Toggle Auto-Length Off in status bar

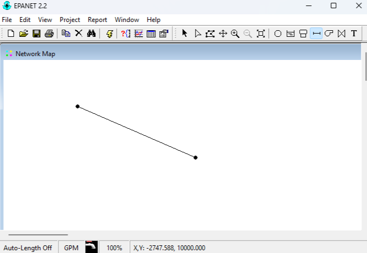[29, 248]
